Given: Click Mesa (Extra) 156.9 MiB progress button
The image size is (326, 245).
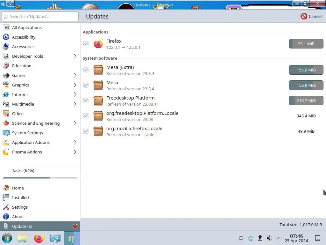Looking at the screenshot, I should 306,70.
